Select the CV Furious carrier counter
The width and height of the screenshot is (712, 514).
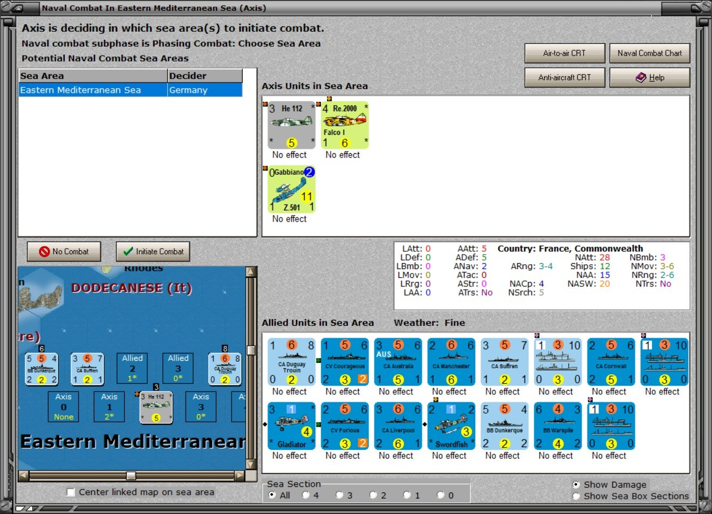pyautogui.click(x=345, y=426)
